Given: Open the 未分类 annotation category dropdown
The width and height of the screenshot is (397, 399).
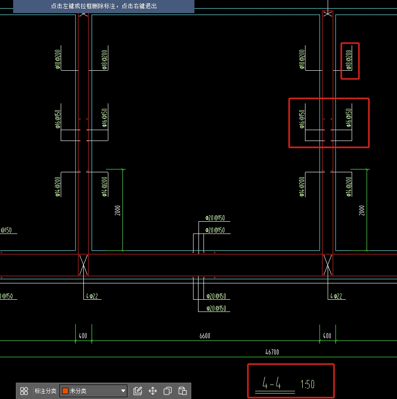Looking at the screenshot, I should (93, 391).
